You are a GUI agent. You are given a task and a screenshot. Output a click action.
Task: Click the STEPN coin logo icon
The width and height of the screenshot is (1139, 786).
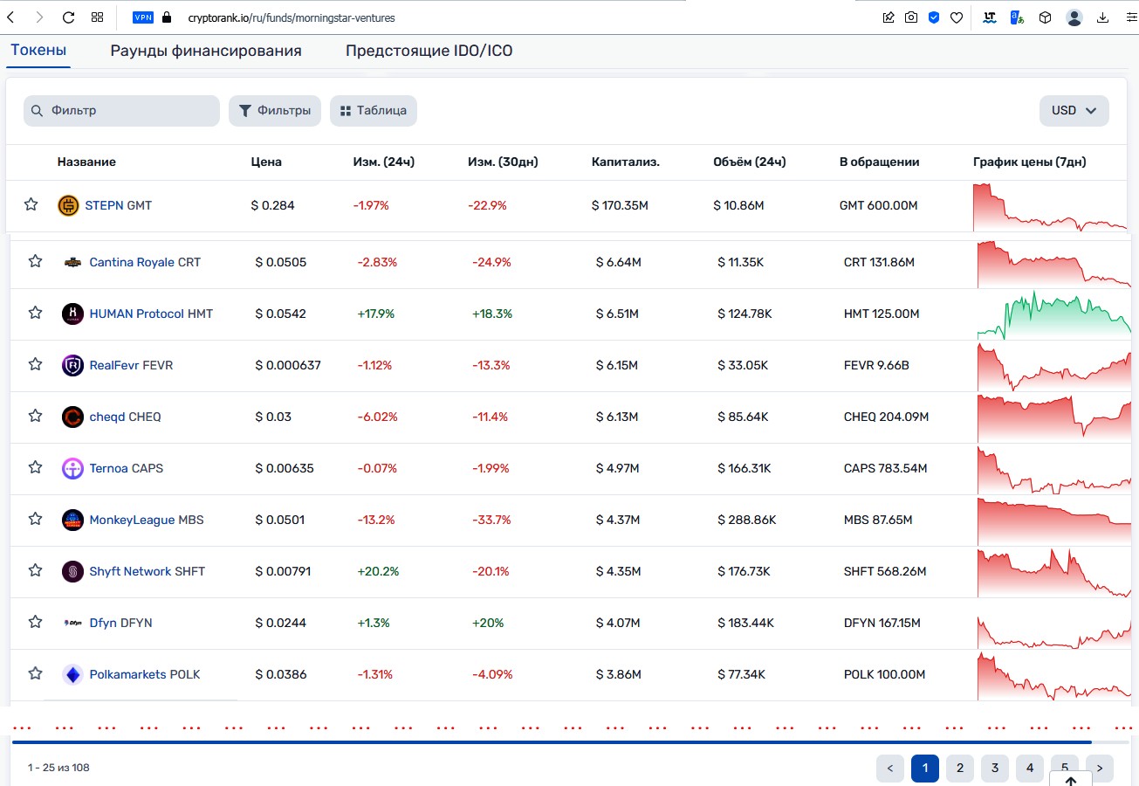pyautogui.click(x=68, y=206)
